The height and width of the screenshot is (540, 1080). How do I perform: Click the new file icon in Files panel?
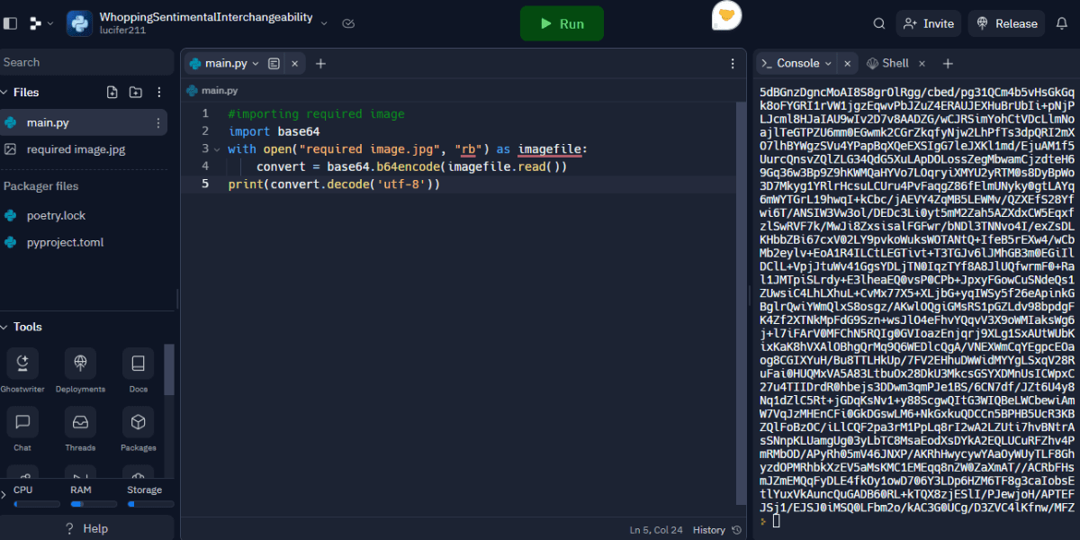tap(111, 92)
